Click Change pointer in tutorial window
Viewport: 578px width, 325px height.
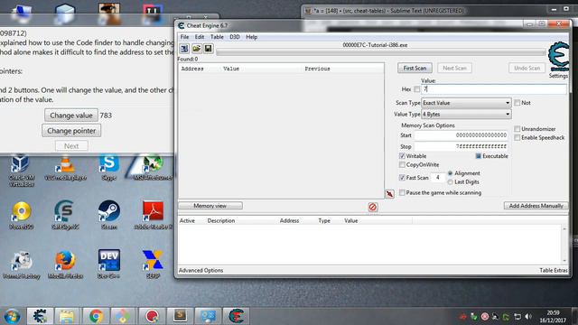tap(71, 130)
